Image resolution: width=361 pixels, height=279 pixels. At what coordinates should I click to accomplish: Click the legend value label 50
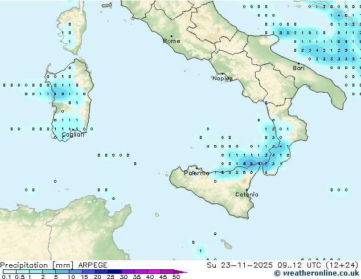click(176, 277)
